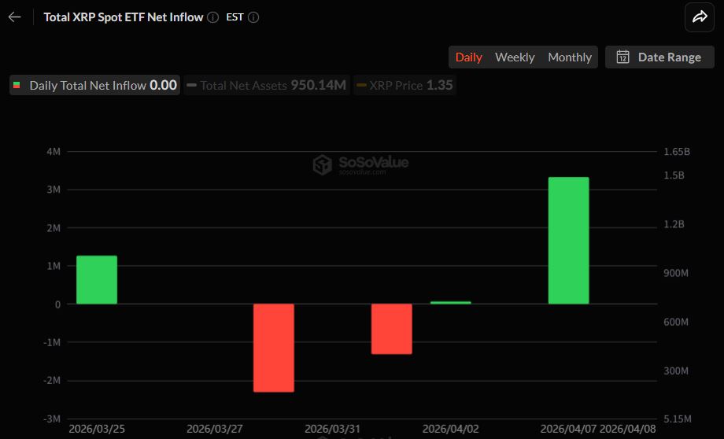This screenshot has height=439, width=724.
Task: Click info icon beside ETF Net Inflow title
Action: pyautogui.click(x=213, y=17)
